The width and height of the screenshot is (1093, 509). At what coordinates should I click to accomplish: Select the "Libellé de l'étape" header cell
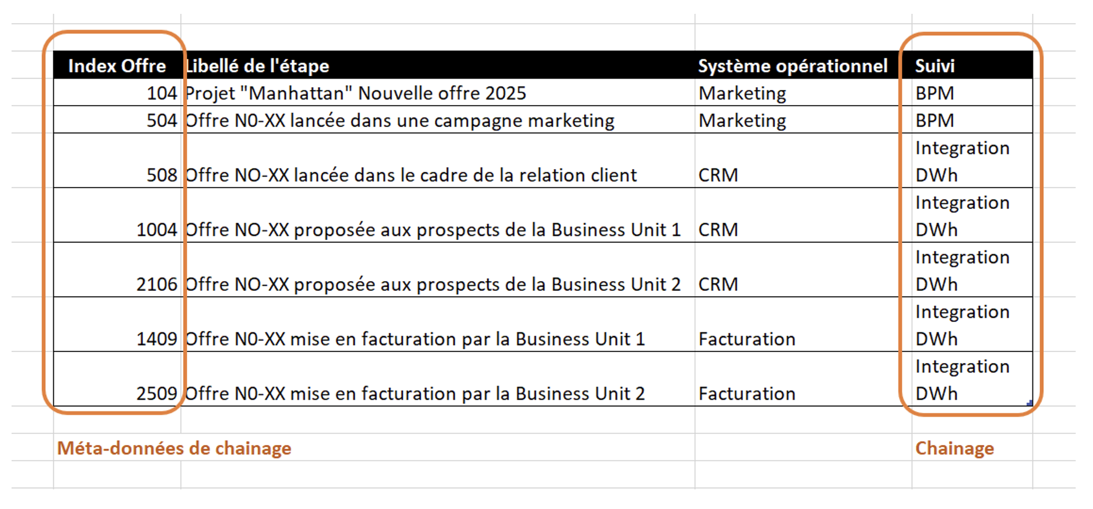[257, 66]
